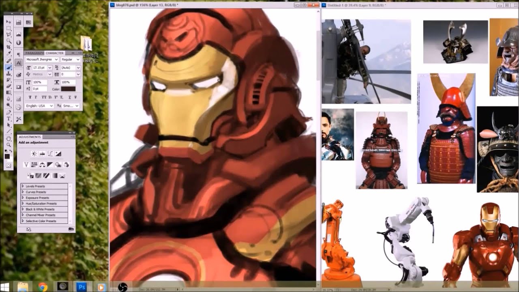Select the Rectangular Marquee tool
Screen dimensions: 519x292
pyautogui.click(x=9, y=28)
